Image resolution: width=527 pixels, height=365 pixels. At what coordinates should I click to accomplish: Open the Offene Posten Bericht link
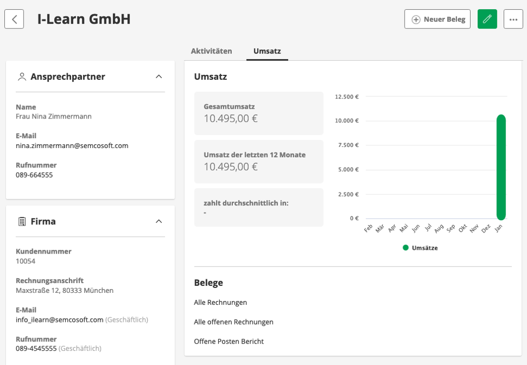pyautogui.click(x=229, y=342)
